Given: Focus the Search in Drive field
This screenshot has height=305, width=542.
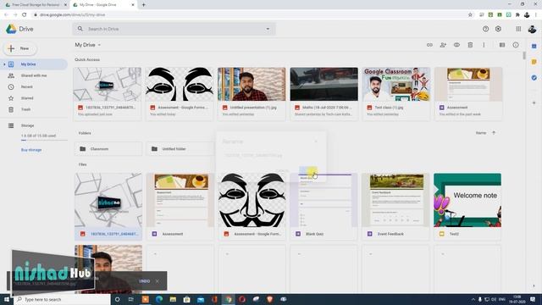Looking at the screenshot, I should click(x=174, y=29).
